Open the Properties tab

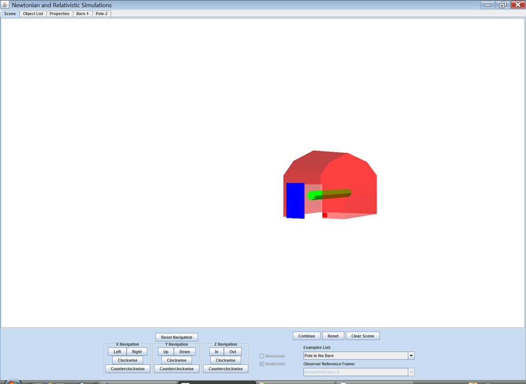coord(60,14)
